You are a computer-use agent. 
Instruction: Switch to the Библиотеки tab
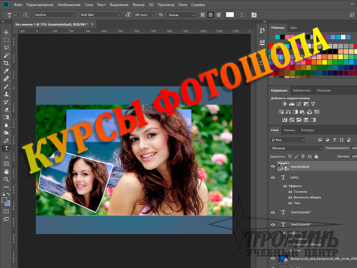[301, 90]
